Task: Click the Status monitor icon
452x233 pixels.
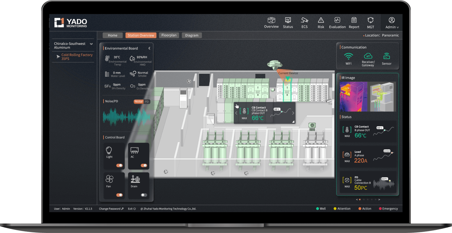Action: [288, 20]
